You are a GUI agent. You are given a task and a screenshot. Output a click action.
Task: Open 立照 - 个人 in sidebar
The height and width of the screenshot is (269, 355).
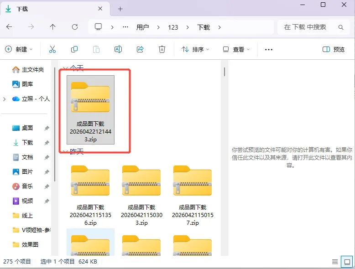coord(31,99)
